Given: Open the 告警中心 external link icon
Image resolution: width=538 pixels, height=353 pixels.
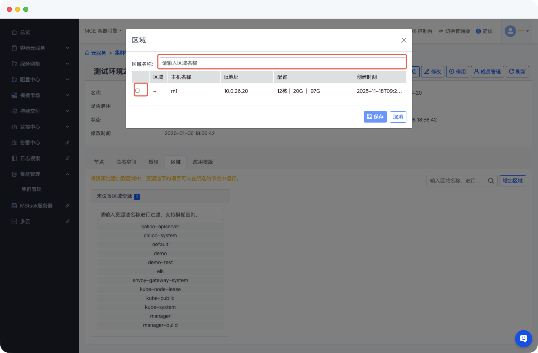Looking at the screenshot, I should pos(67,143).
